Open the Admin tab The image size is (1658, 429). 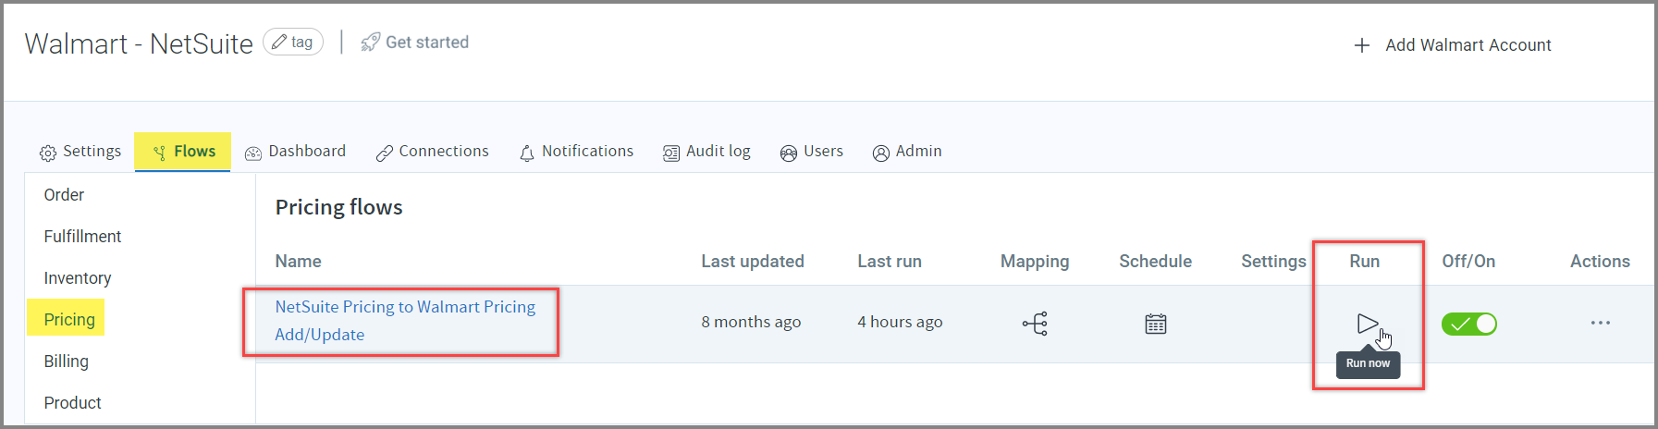pos(907,152)
